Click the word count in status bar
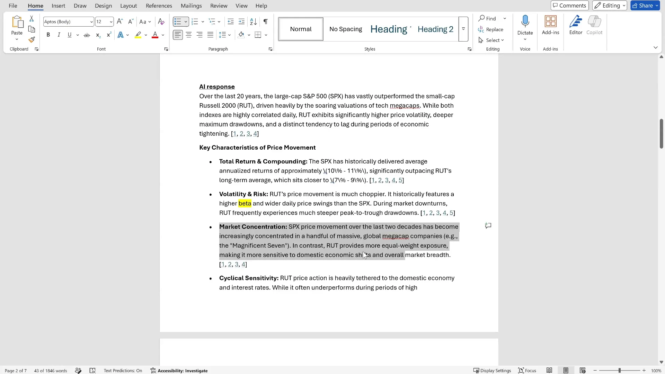The width and height of the screenshot is (665, 374). pyautogui.click(x=51, y=371)
